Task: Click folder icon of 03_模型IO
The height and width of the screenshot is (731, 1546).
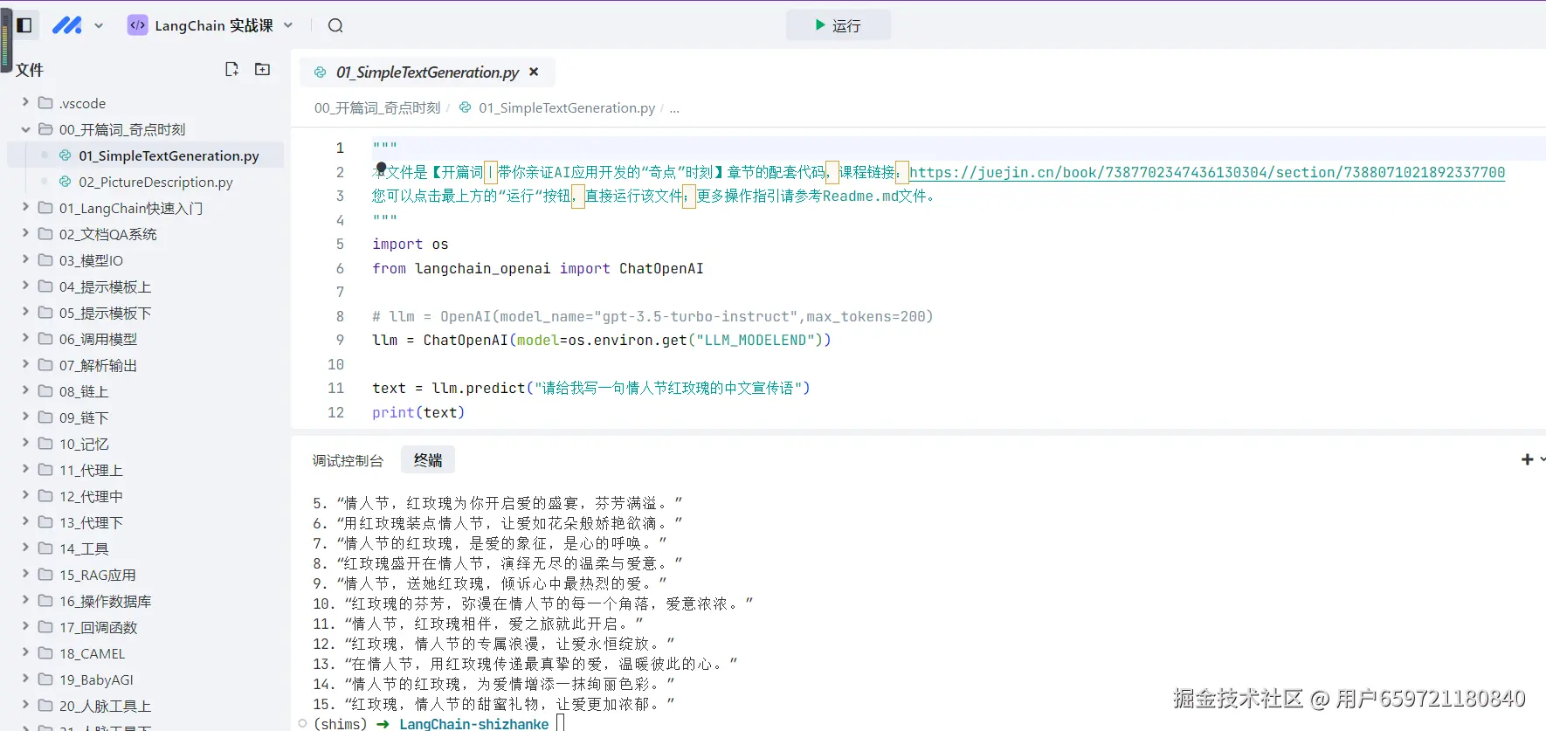Action: (x=45, y=259)
